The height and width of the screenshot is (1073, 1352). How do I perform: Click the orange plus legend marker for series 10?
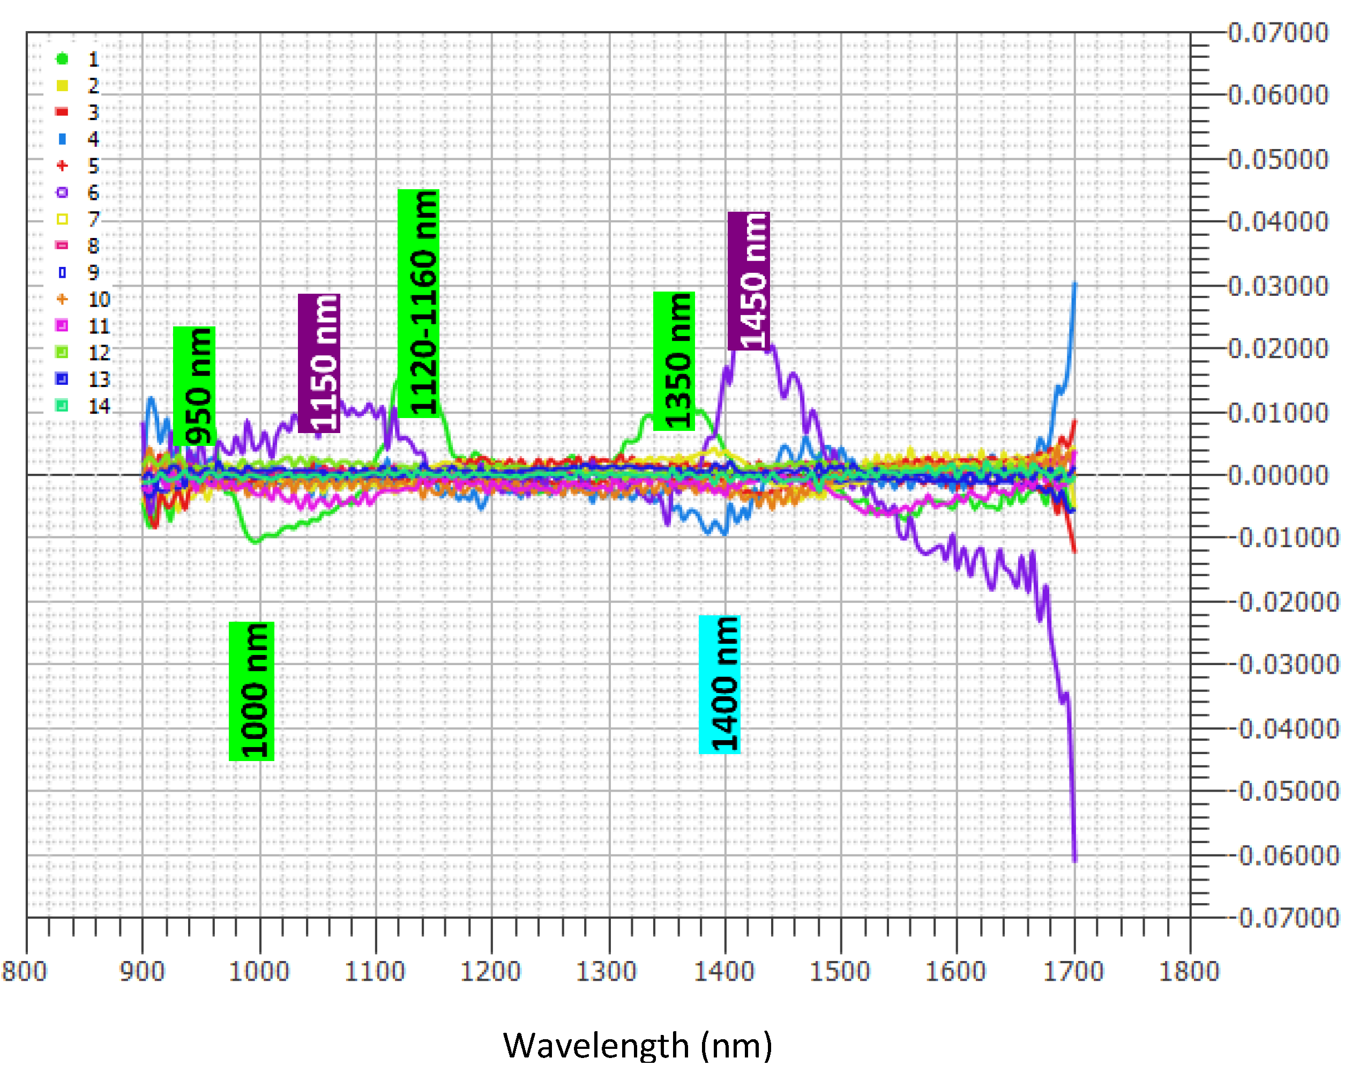point(62,299)
